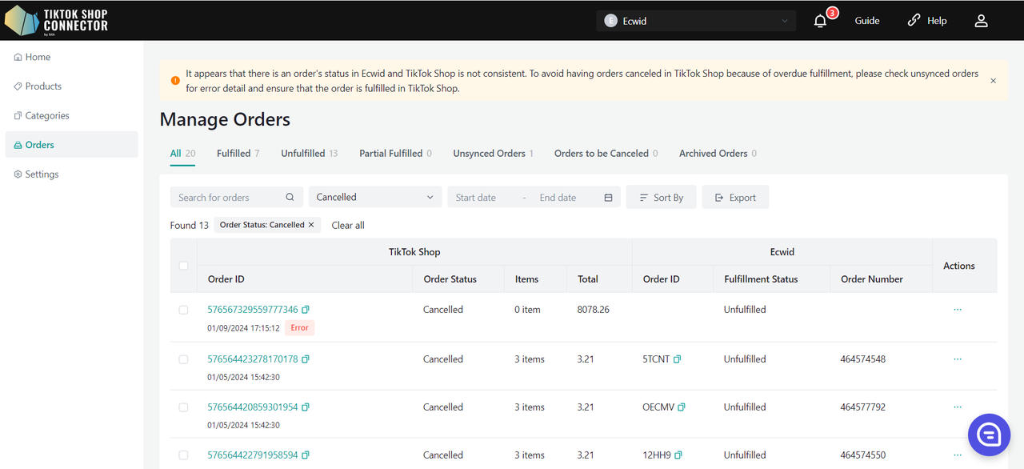Copy order ID 576564422791958594
Image resolution: width=1024 pixels, height=469 pixels.
coord(306,455)
